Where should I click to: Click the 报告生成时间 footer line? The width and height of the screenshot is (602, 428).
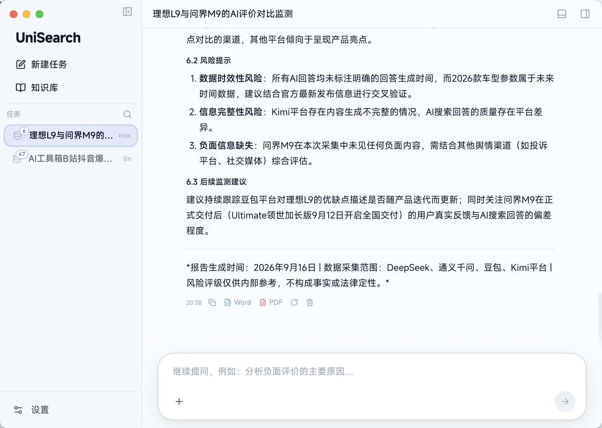[369, 275]
